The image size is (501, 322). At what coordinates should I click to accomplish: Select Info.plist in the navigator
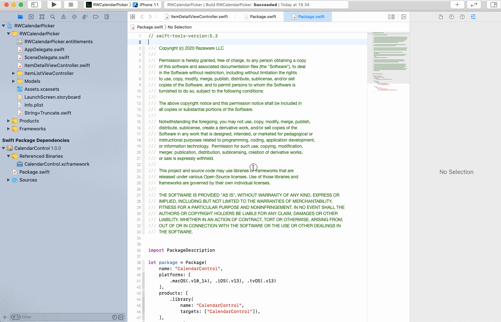(33, 105)
